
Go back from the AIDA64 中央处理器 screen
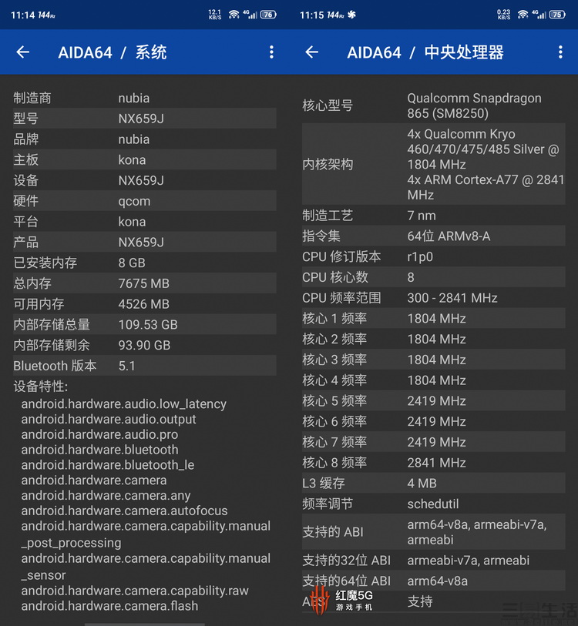[312, 52]
